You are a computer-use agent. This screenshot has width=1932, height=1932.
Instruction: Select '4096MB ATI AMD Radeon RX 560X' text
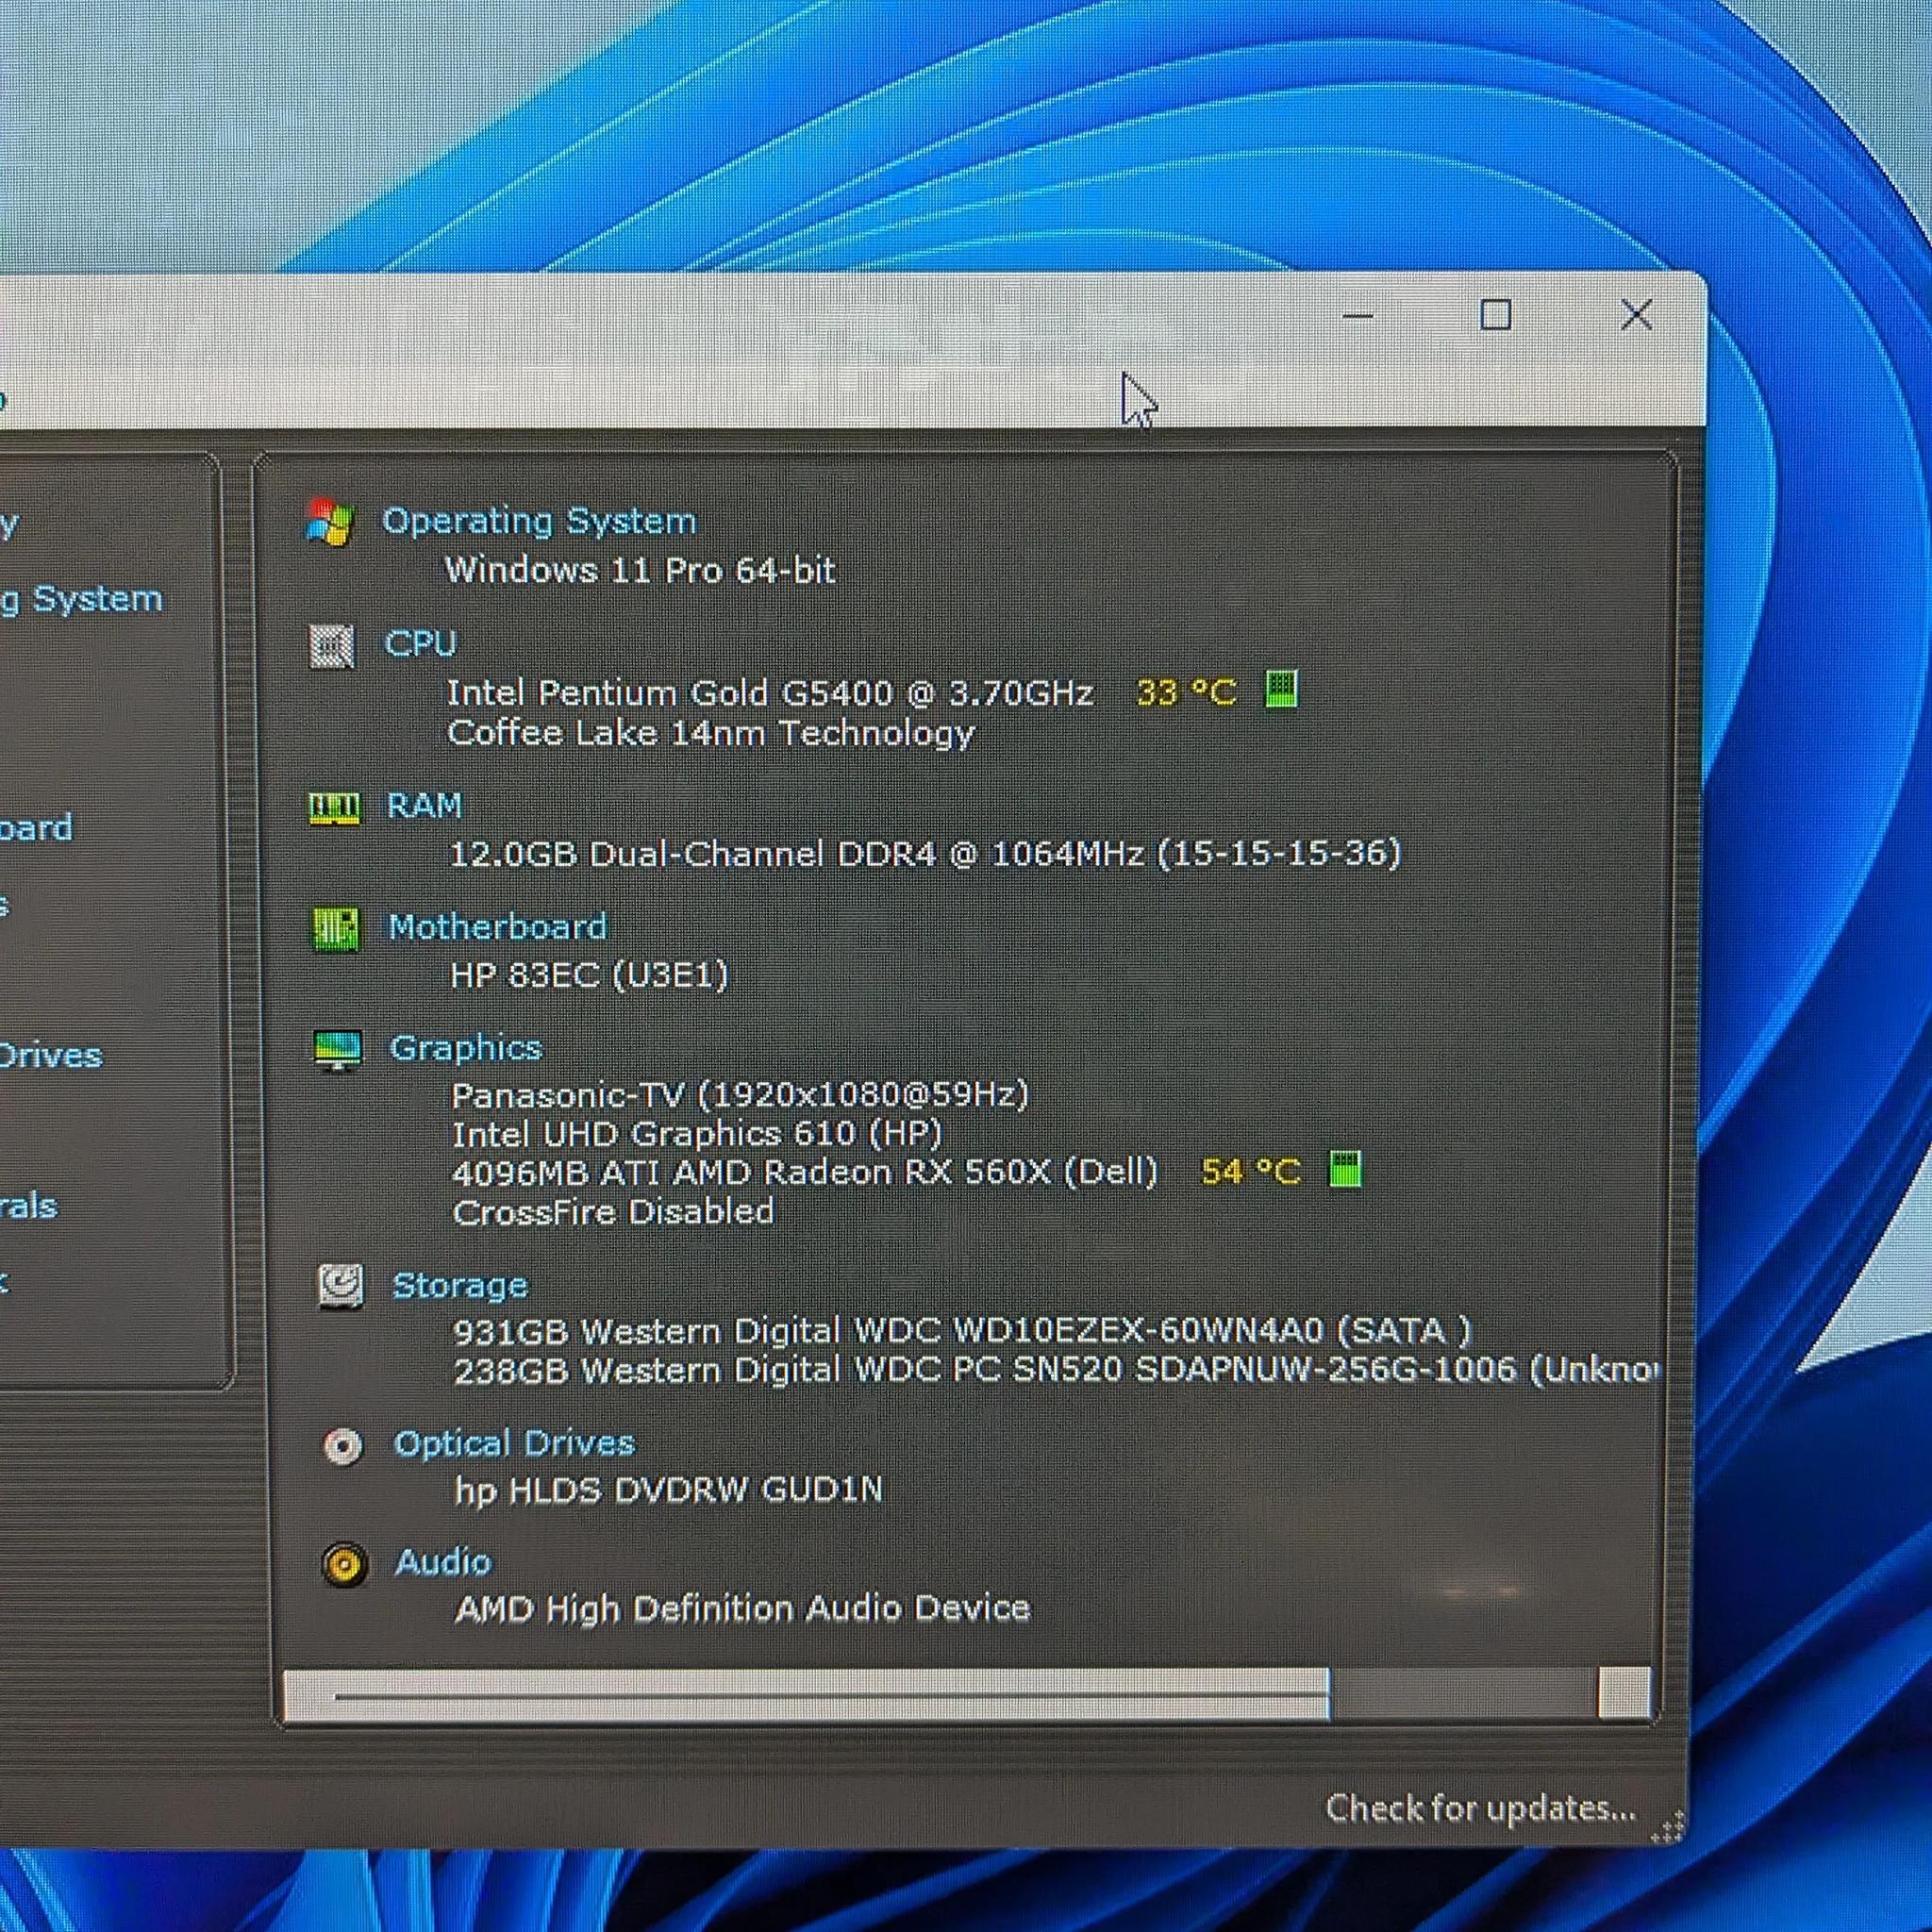752,1172
